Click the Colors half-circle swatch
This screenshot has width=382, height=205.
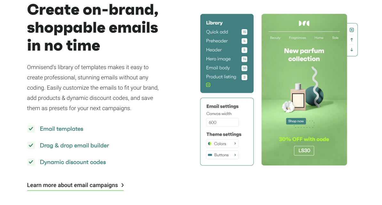pos(210,144)
